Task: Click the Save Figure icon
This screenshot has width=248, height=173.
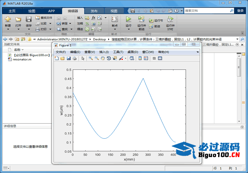Action: pos(69,58)
